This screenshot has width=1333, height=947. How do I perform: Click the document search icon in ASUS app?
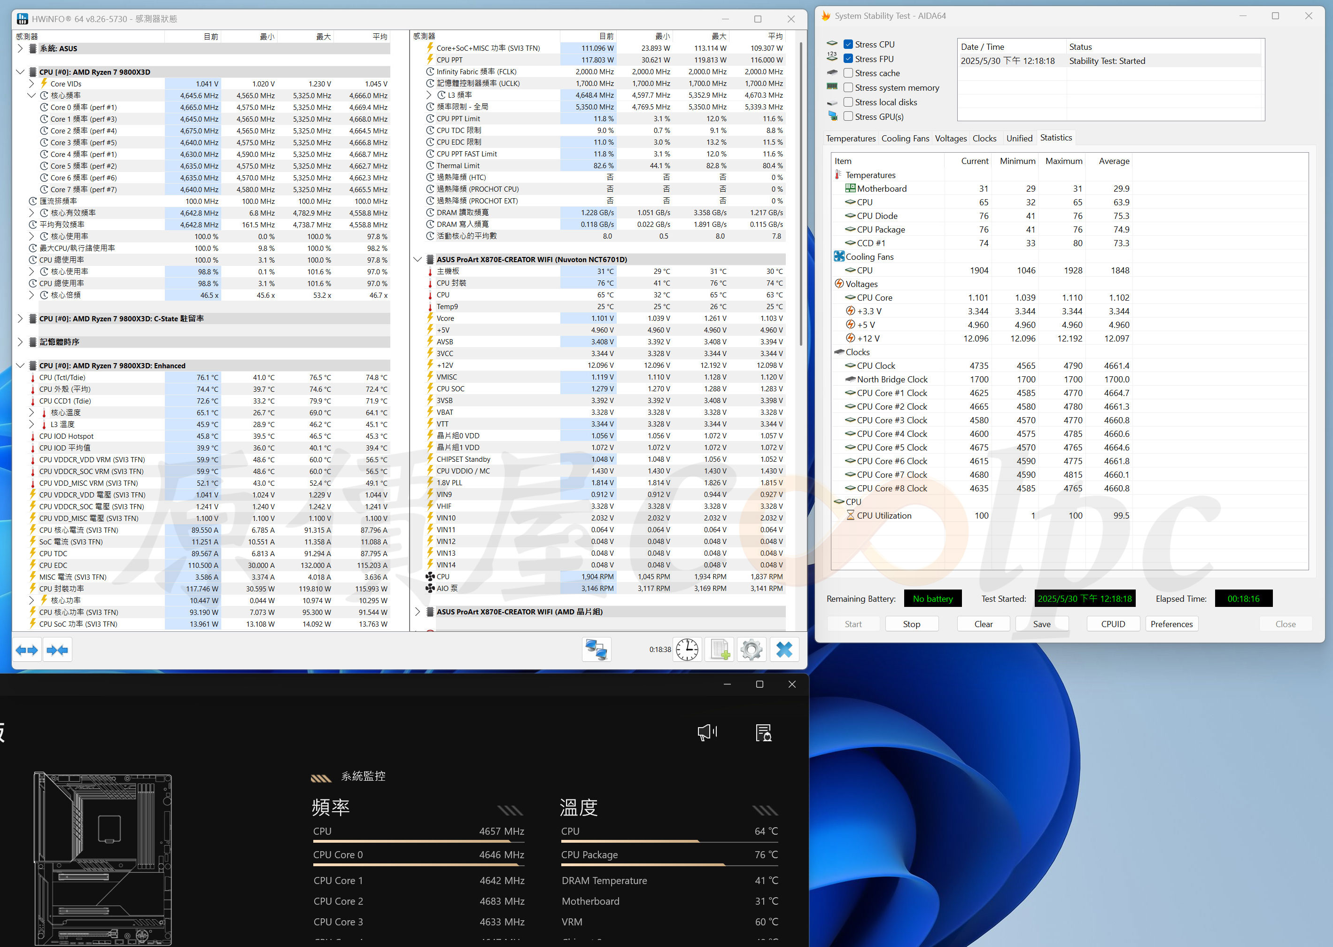coord(763,732)
